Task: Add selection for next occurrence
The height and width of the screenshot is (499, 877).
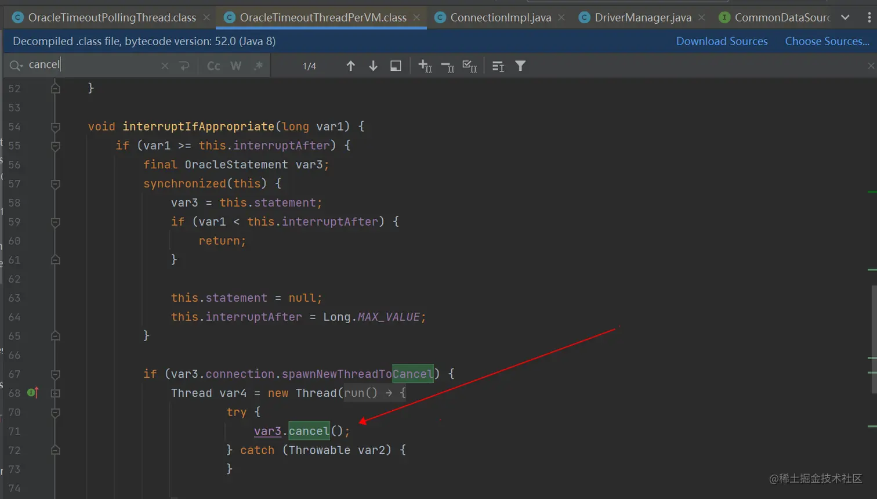Action: [425, 66]
